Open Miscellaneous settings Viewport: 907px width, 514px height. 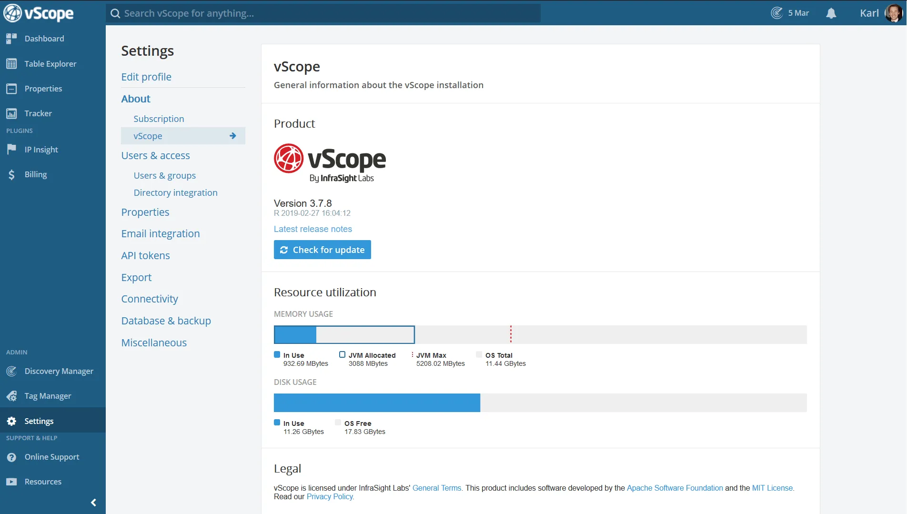coord(154,343)
